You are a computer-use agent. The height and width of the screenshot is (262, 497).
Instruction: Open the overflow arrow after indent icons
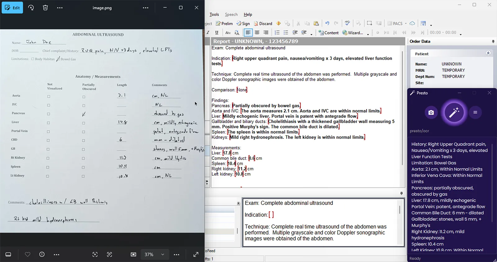[312, 34]
